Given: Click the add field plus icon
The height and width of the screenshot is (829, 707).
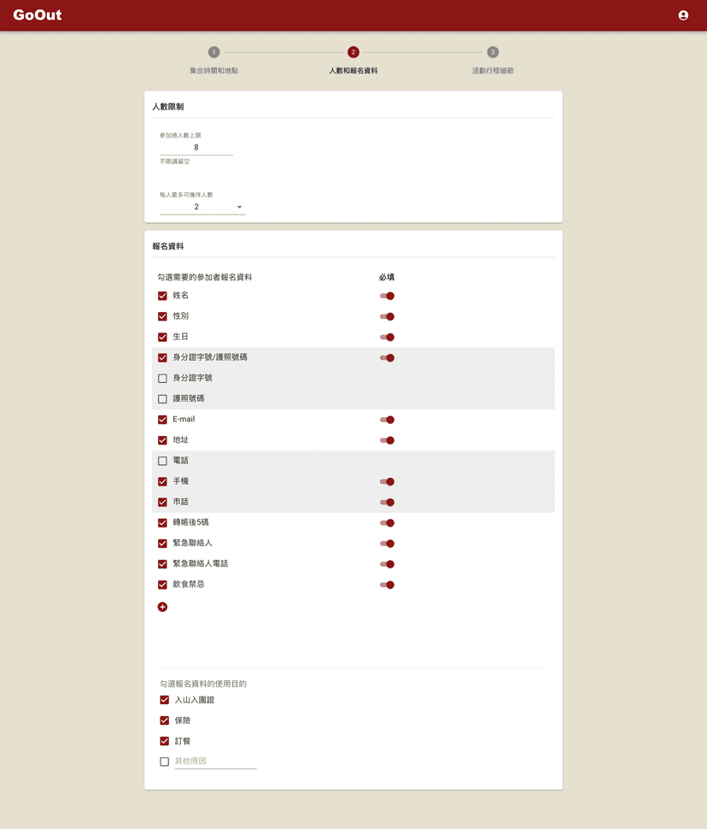Looking at the screenshot, I should click(162, 607).
